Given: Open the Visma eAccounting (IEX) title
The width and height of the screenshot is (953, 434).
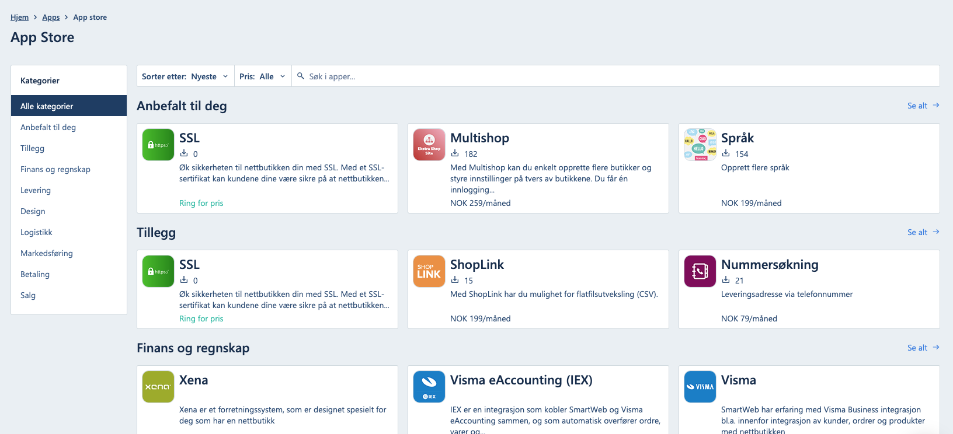Looking at the screenshot, I should [x=521, y=380].
